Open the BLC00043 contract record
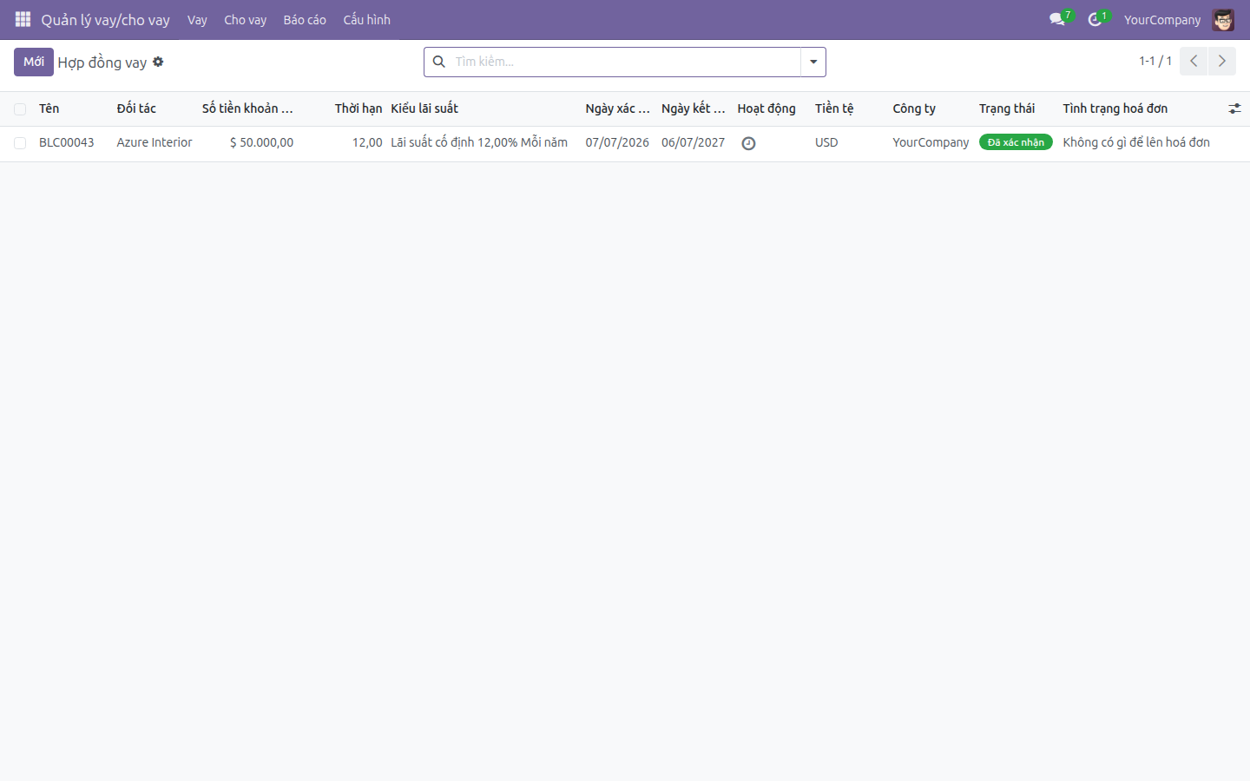The width and height of the screenshot is (1250, 781). coord(67,142)
